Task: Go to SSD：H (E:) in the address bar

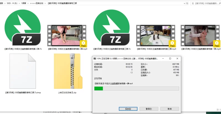Action: pyautogui.click(x=12, y=3)
